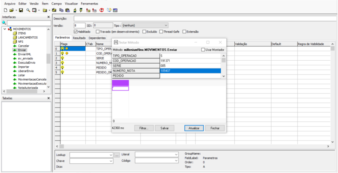The image size is (338, 173).
Task: Open the dropdown arrow beside Open folder icon
Action: coord(16,10)
